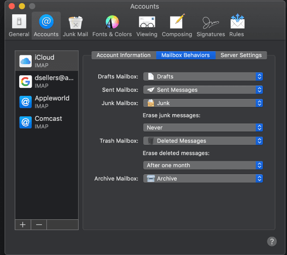Add a new account with plus button
Screen dimensions: 287x255
pos(23,225)
